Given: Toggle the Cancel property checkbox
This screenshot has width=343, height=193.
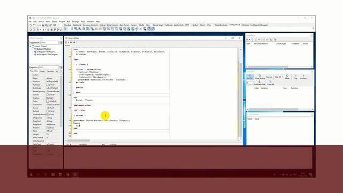Looking at the screenshot, I should point(48,94).
